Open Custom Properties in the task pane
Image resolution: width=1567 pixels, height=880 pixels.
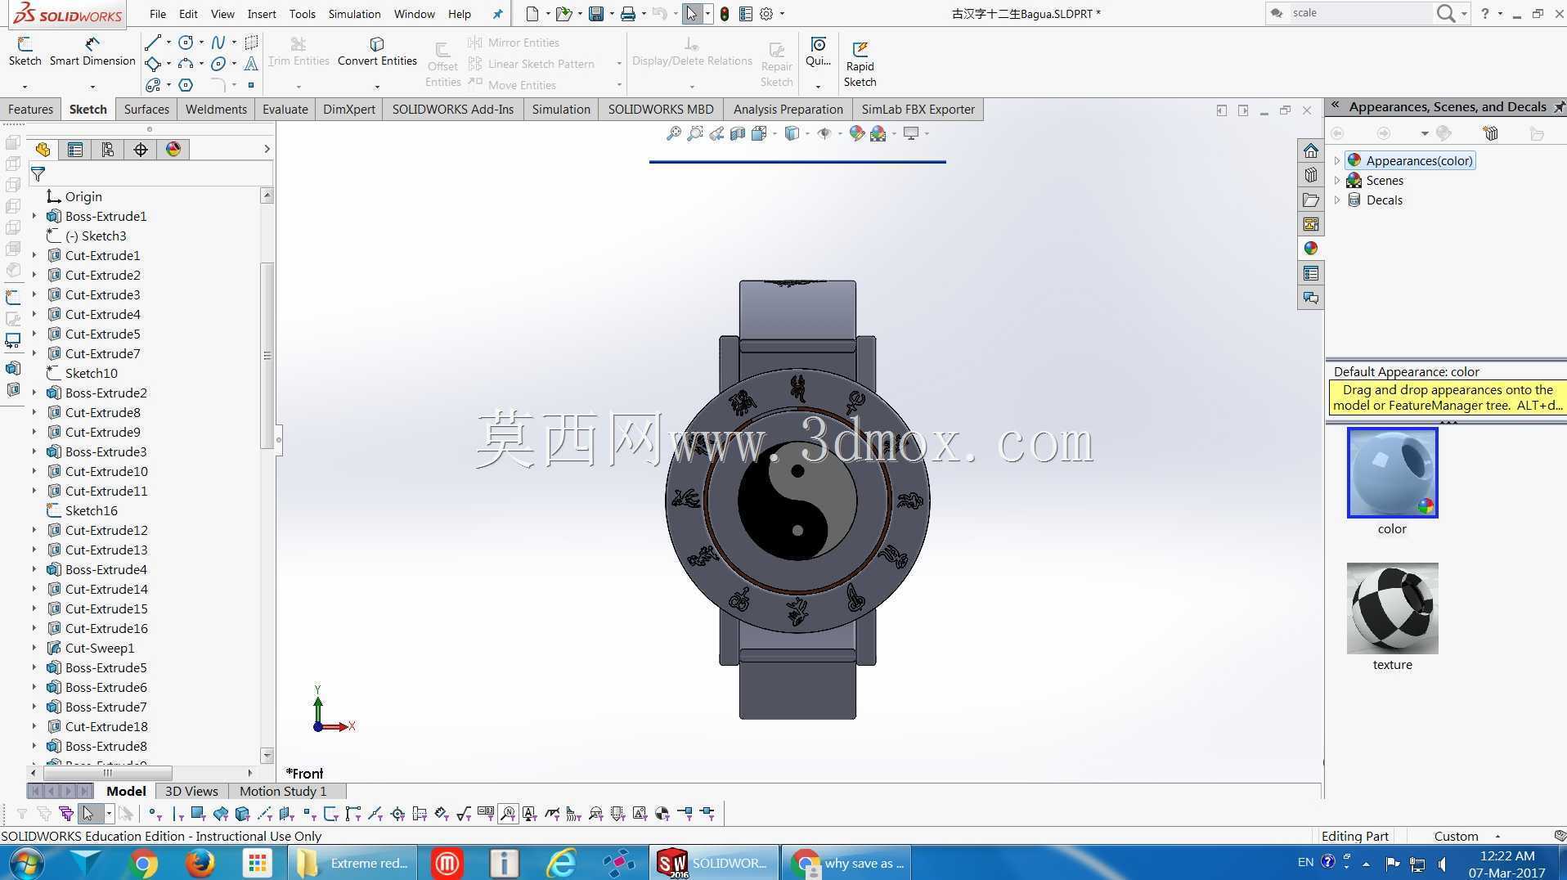(x=1311, y=273)
